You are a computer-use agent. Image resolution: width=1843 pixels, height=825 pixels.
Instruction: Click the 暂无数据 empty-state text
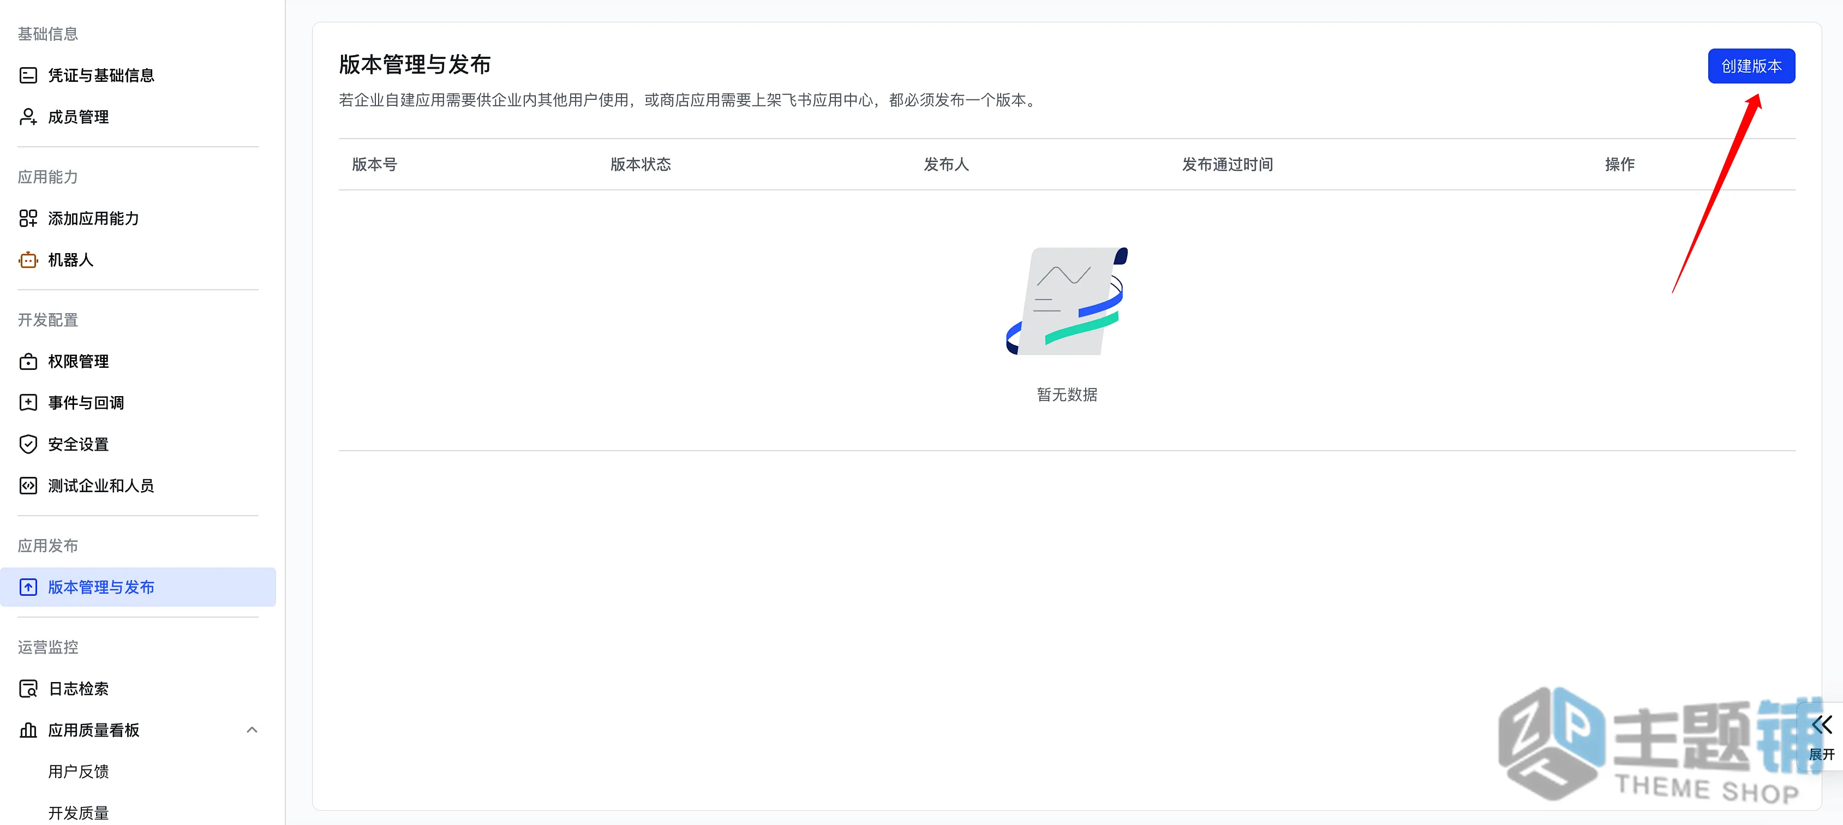coord(1067,395)
